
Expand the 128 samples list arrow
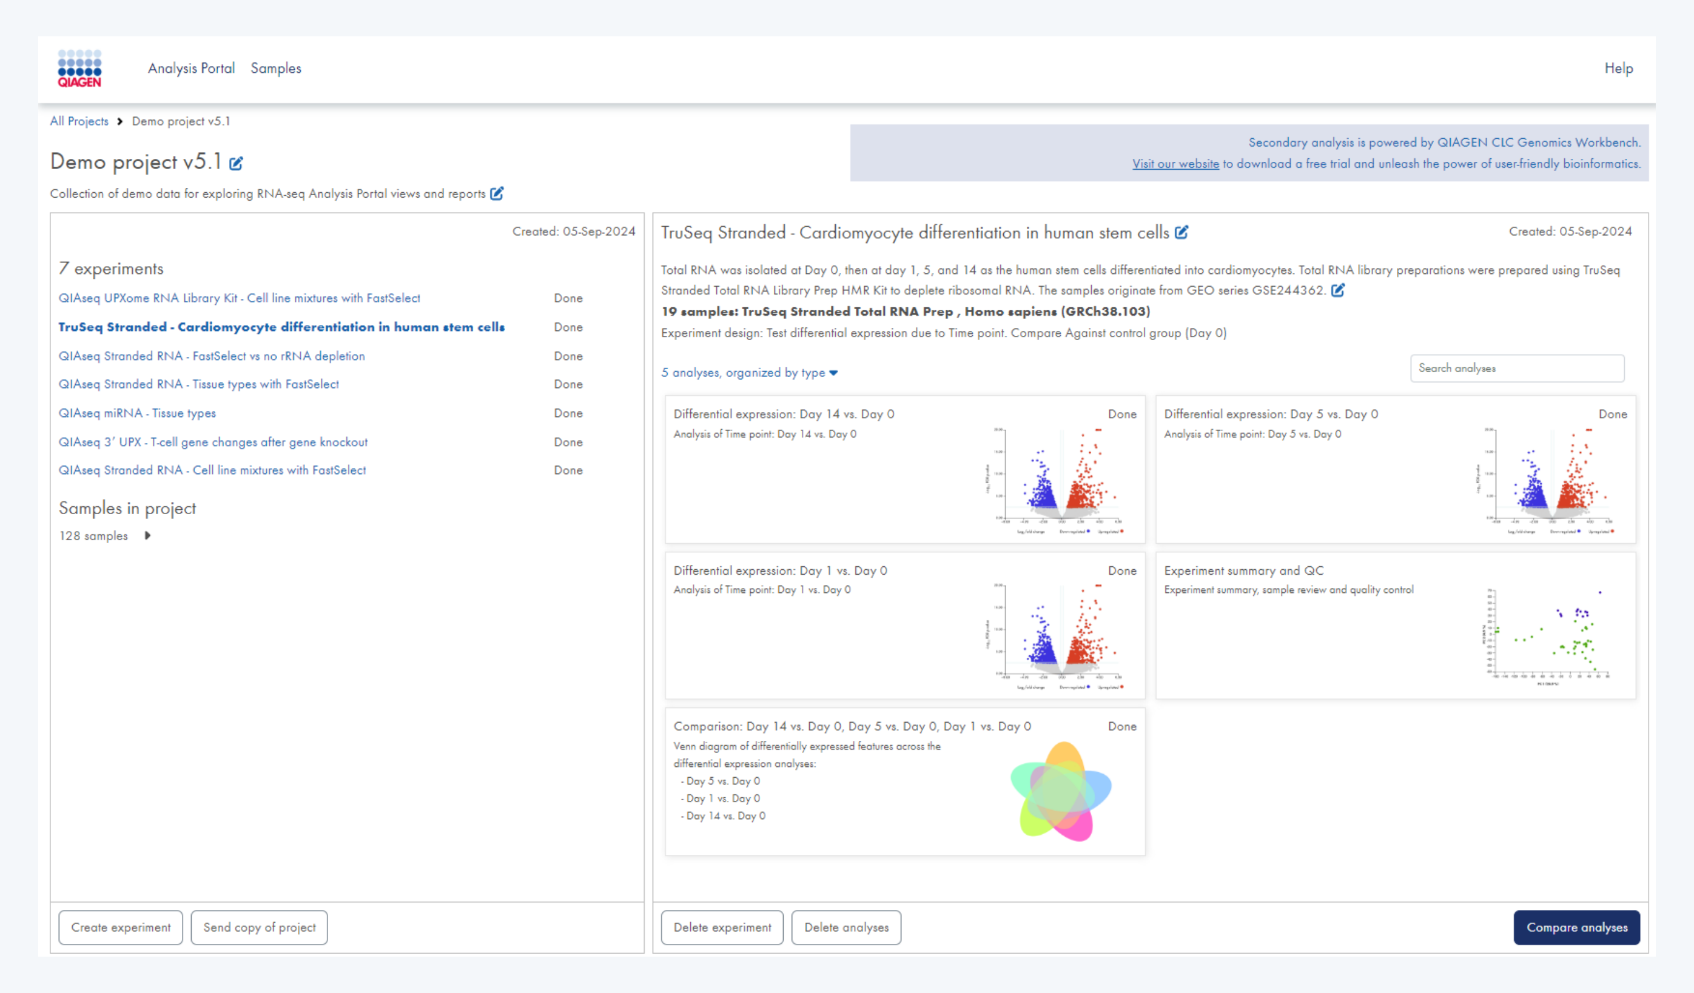[x=147, y=535]
